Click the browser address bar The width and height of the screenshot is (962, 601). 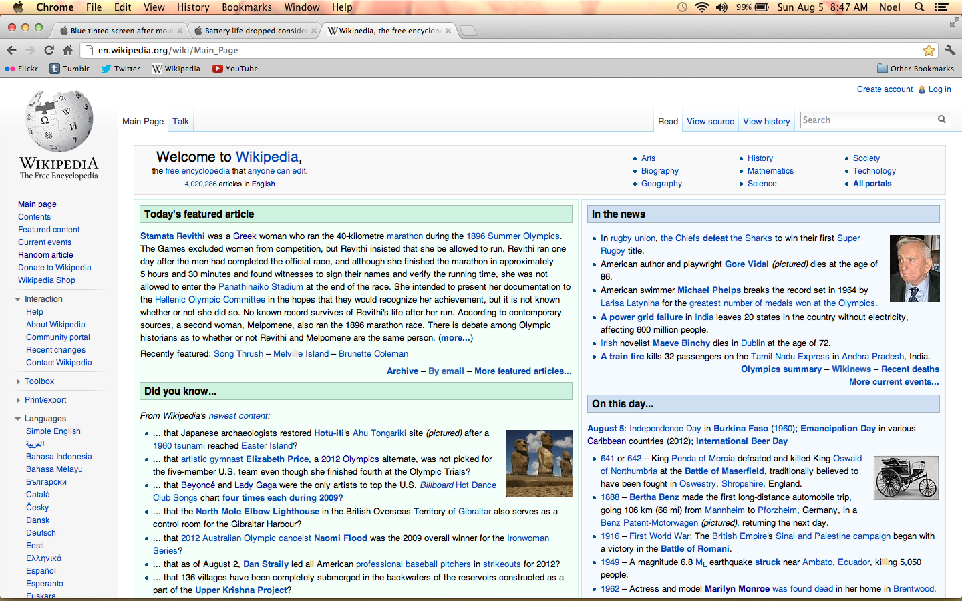pos(508,50)
